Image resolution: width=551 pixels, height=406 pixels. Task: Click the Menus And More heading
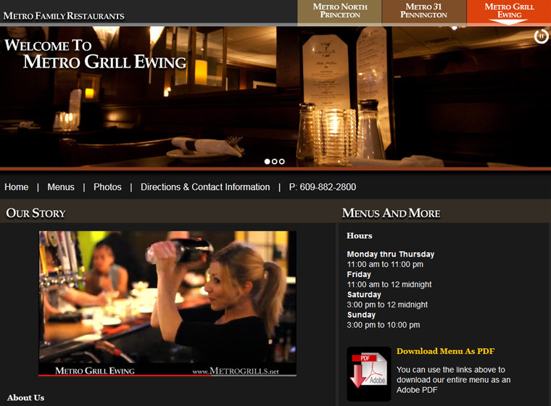(x=391, y=213)
